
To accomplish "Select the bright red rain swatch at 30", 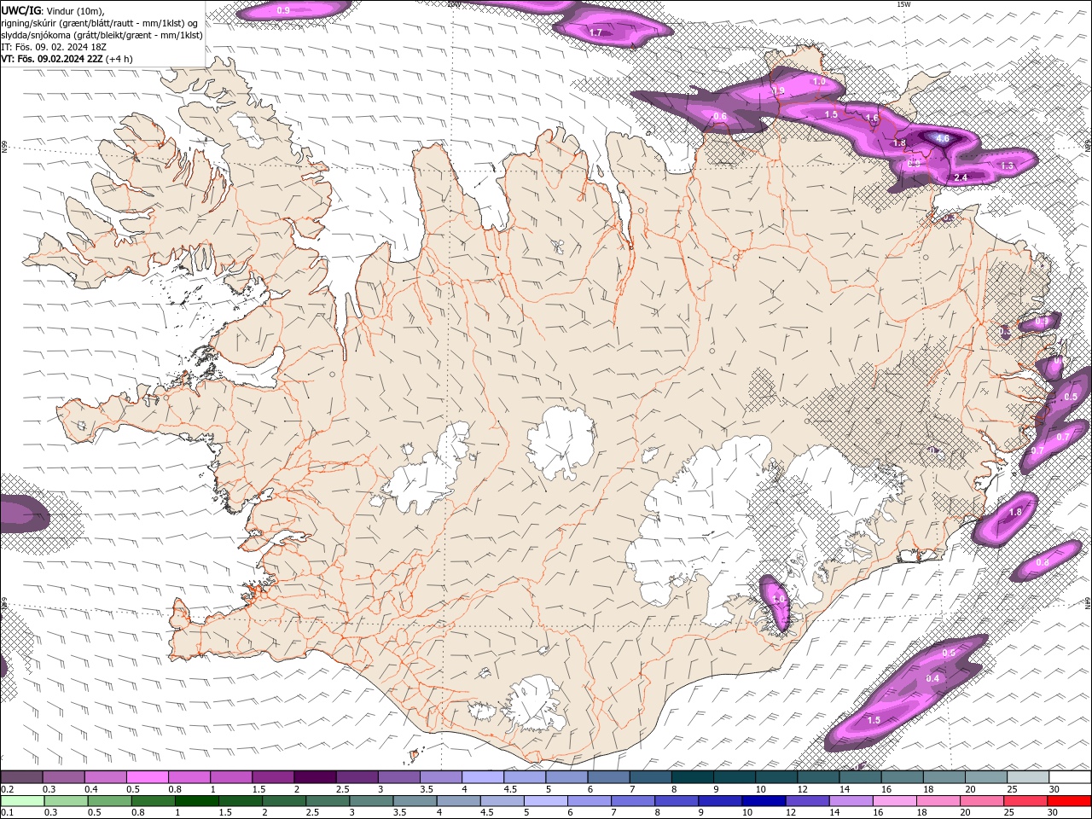I will [x=1069, y=801].
